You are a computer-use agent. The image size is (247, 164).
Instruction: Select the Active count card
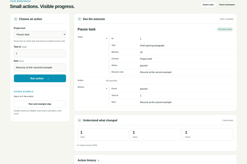tap(155, 134)
